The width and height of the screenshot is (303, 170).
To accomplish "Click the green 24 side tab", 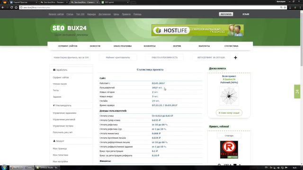I will (x=297, y=92).
